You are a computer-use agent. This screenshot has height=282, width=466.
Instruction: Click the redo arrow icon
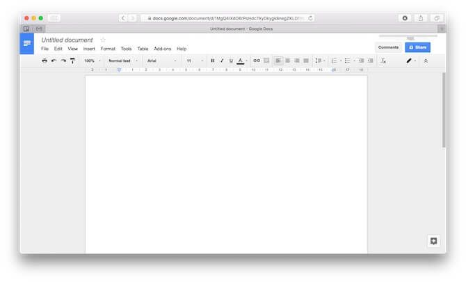pos(63,61)
